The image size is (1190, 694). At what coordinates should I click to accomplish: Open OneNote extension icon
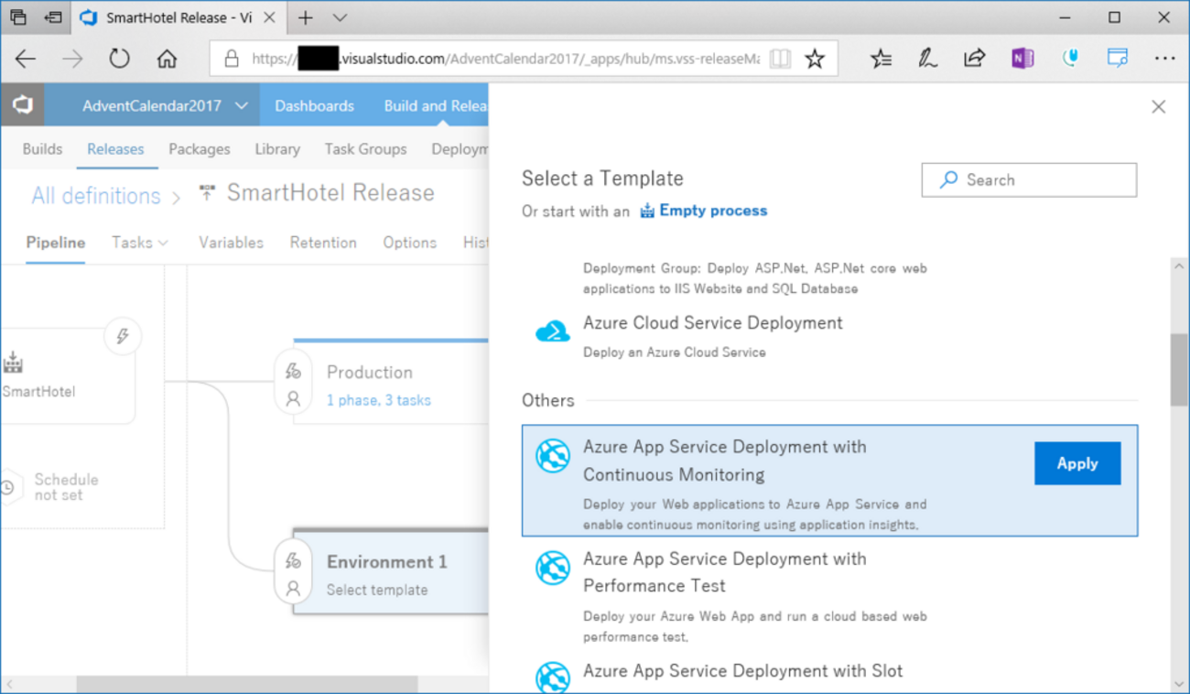[1022, 60]
